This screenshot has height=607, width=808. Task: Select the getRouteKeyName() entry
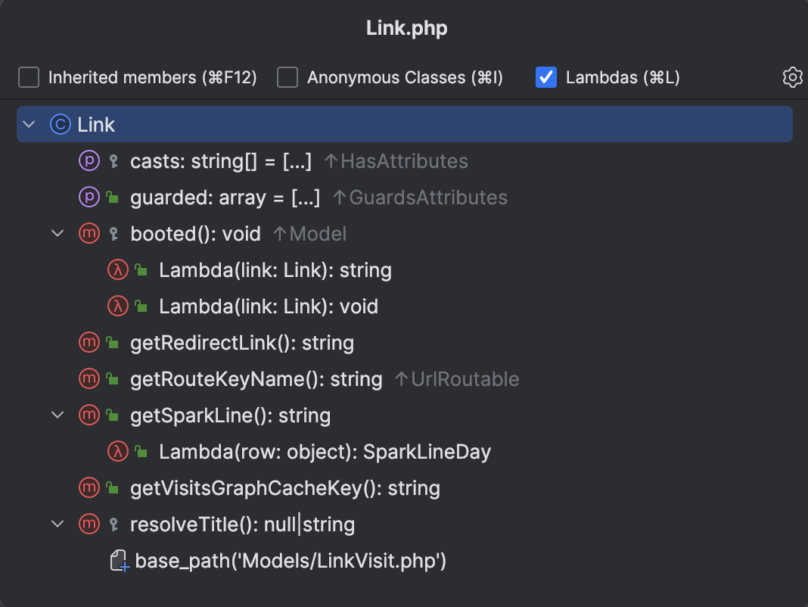click(x=256, y=378)
